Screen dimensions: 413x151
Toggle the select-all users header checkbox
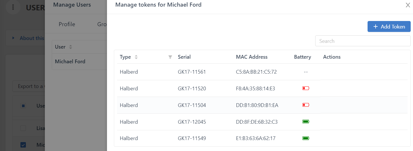pyautogui.click(x=23, y=106)
